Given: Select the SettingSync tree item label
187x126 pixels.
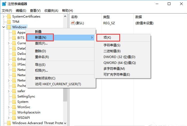Looking at the screenshot, I should click(x=26, y=96).
